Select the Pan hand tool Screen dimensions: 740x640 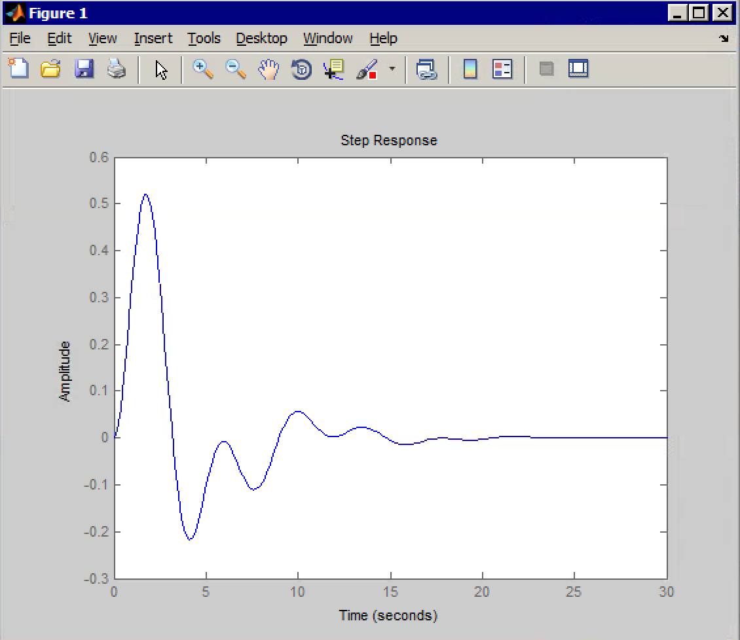[268, 70]
